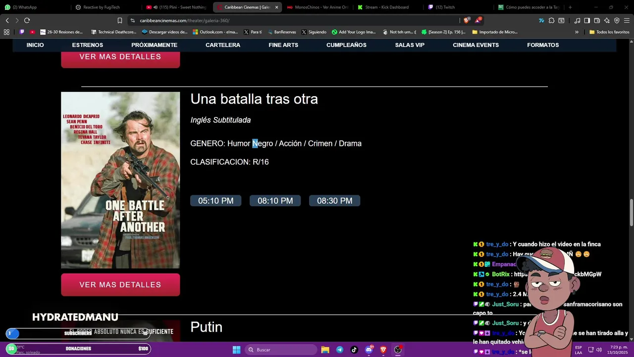Open the CINEMA EVENTS menu item
This screenshot has height=357, width=634.
(x=475, y=45)
